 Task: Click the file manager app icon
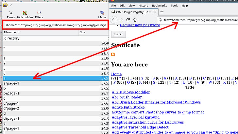pos(5,6)
